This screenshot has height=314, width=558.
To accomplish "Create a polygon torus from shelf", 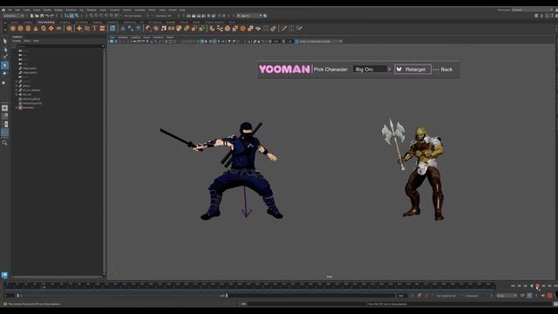I will [44, 29].
